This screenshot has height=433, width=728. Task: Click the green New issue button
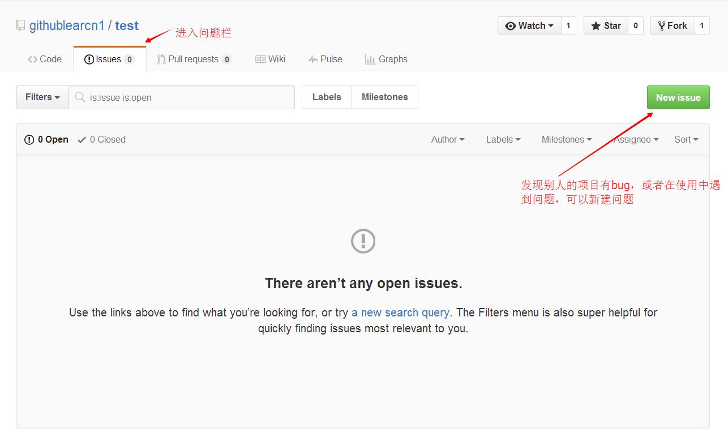pyautogui.click(x=678, y=97)
